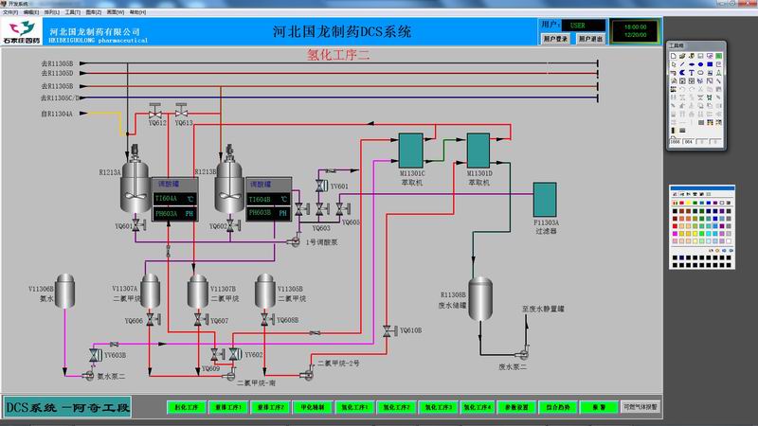The height and width of the screenshot is (426, 758).
Task: Click the F11303A filter block
Action: [x=545, y=200]
